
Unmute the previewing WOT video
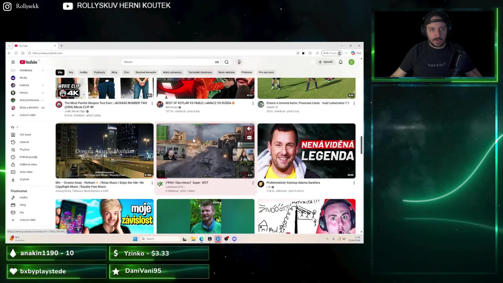point(249,129)
